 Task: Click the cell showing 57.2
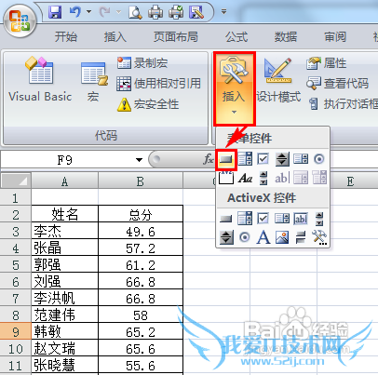pos(141,248)
